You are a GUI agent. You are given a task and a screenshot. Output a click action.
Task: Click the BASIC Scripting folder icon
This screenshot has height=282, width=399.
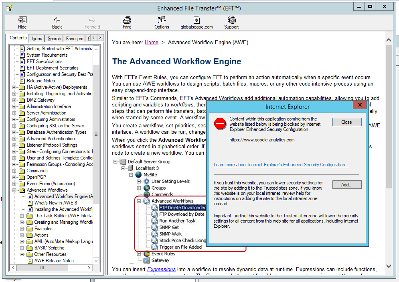click(x=30, y=248)
